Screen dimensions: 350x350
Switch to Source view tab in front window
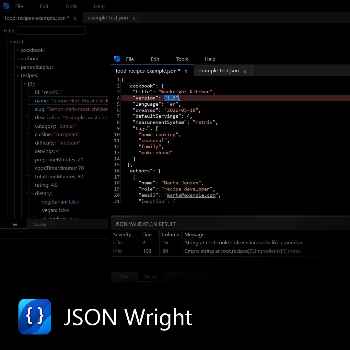click(151, 277)
